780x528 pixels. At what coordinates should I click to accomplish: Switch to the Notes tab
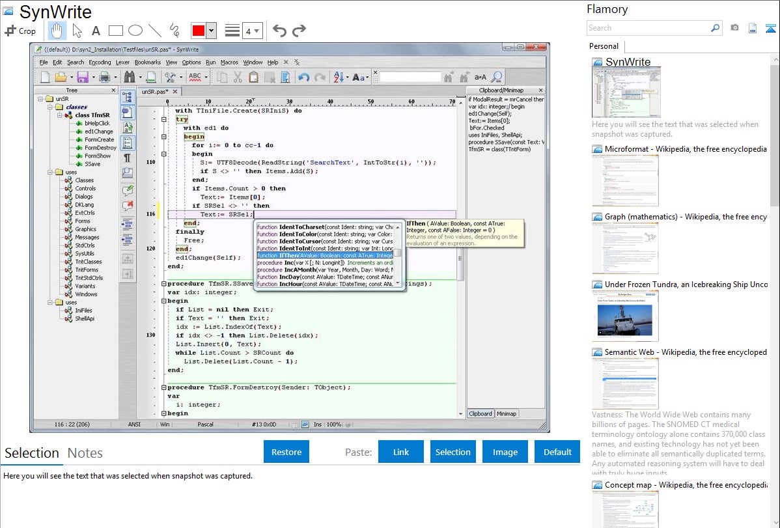point(85,453)
